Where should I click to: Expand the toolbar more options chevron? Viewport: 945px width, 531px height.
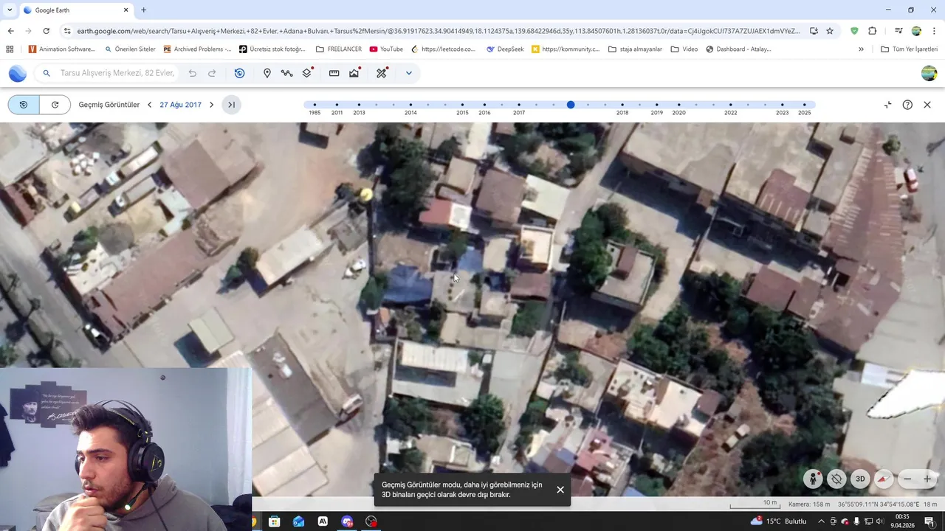(408, 73)
